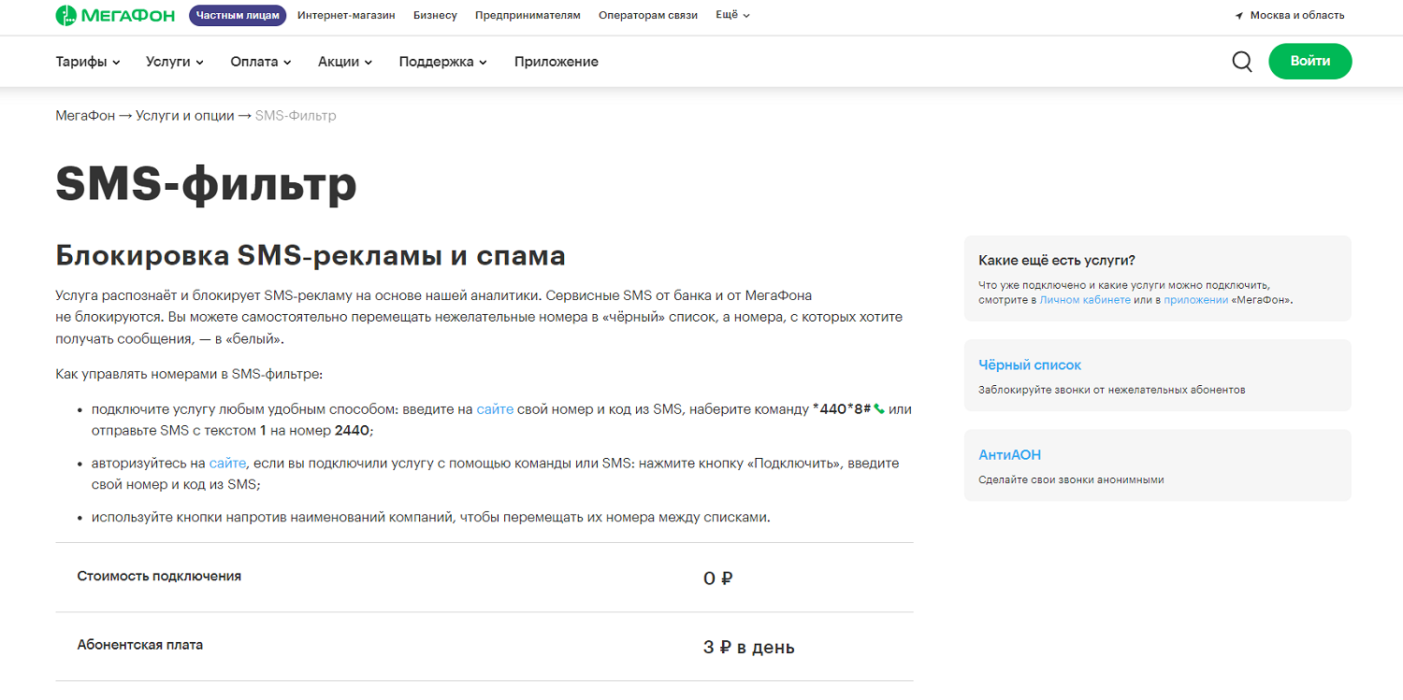Screen dimensions: 1403x700
Task: Open Операторам связи section
Action: pos(648,15)
